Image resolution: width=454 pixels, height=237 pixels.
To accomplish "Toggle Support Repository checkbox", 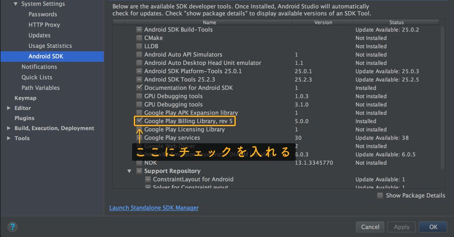I will click(139, 171).
